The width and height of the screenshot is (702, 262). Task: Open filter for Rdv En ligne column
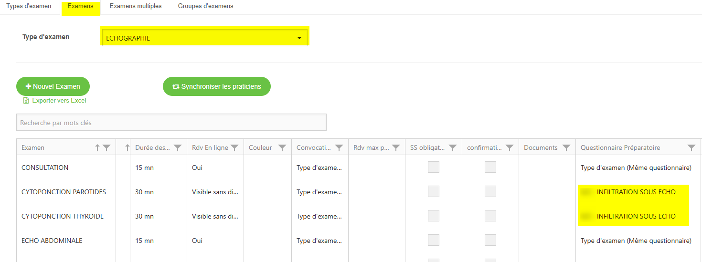(234, 148)
